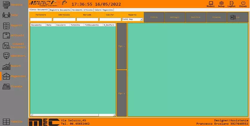Image resolution: width=250 pixels, height=126 pixels.
Task: Go to previous page with Pgn -
Action: 122,46
